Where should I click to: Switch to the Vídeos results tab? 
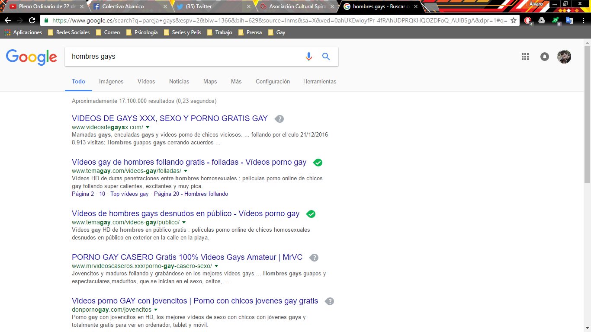[146, 81]
